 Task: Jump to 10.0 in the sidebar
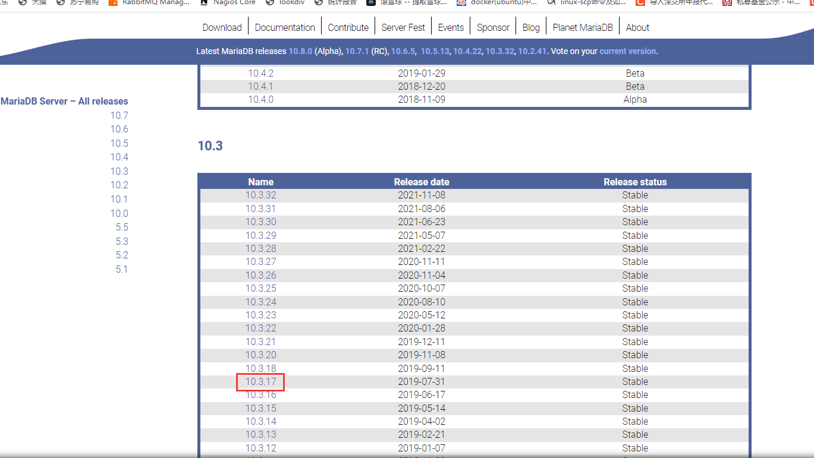click(119, 213)
